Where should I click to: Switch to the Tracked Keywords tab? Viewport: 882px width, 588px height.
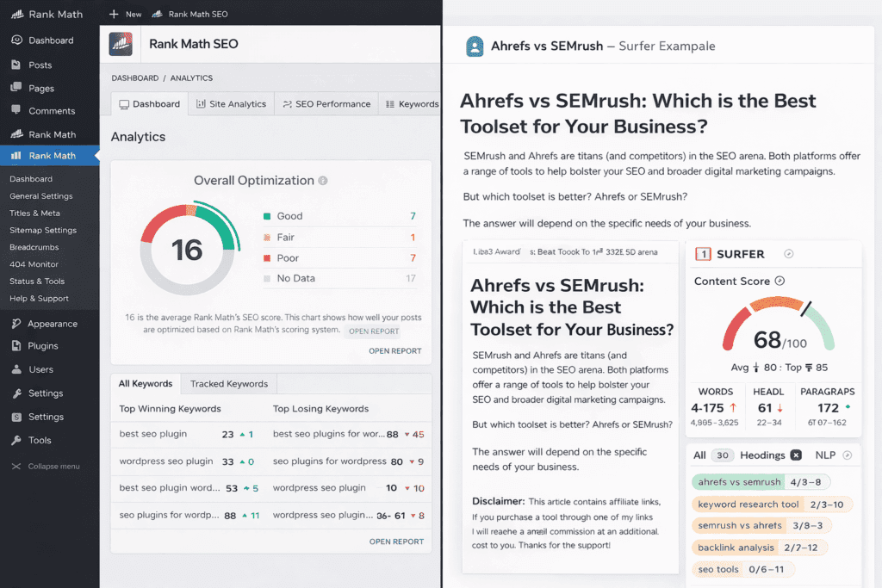[x=228, y=383]
